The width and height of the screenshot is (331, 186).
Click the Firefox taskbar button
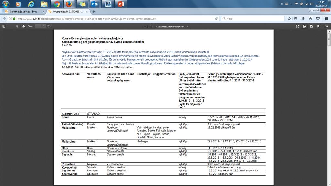pos(69,4)
